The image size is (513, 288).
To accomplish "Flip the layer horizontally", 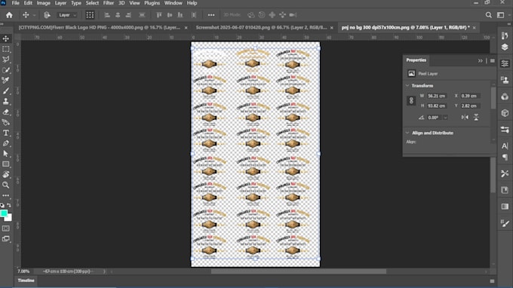I will [465, 118].
